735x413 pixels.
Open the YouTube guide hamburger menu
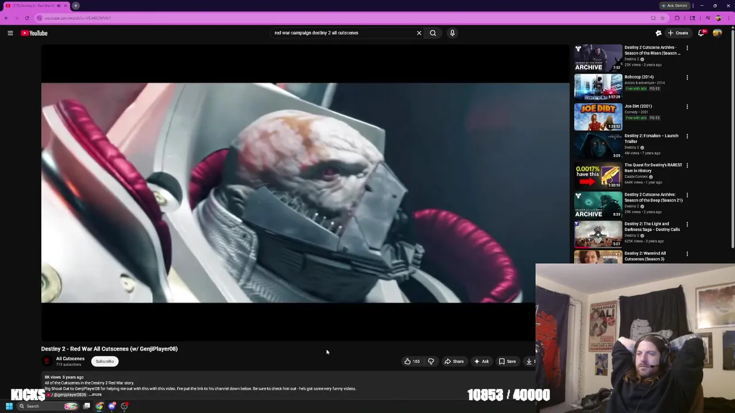pos(10,33)
